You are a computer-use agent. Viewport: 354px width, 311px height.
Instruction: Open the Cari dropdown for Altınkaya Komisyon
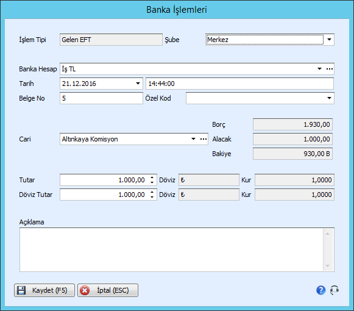click(x=193, y=139)
